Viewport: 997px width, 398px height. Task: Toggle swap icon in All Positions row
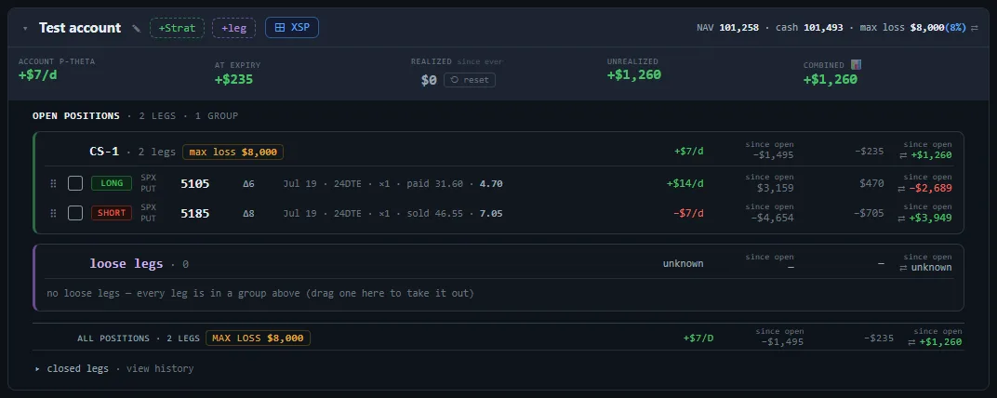(912, 342)
